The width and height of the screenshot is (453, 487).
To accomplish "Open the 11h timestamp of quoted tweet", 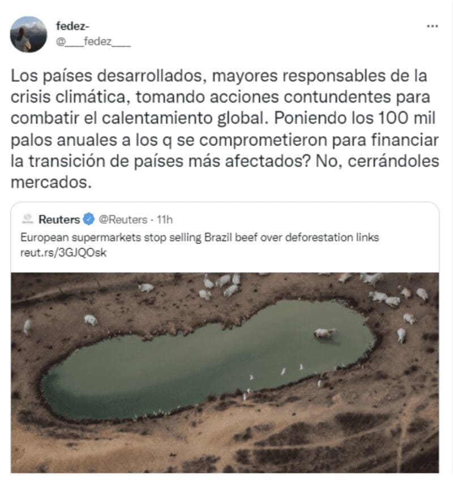I will (165, 220).
